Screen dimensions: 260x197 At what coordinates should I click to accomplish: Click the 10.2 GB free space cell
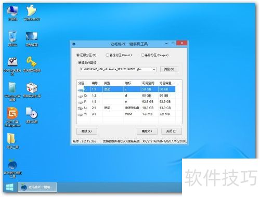coord(148,108)
